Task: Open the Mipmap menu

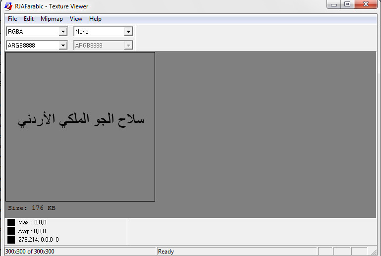Action: [x=52, y=19]
